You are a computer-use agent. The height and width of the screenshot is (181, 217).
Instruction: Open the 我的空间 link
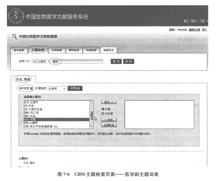(x=194, y=30)
